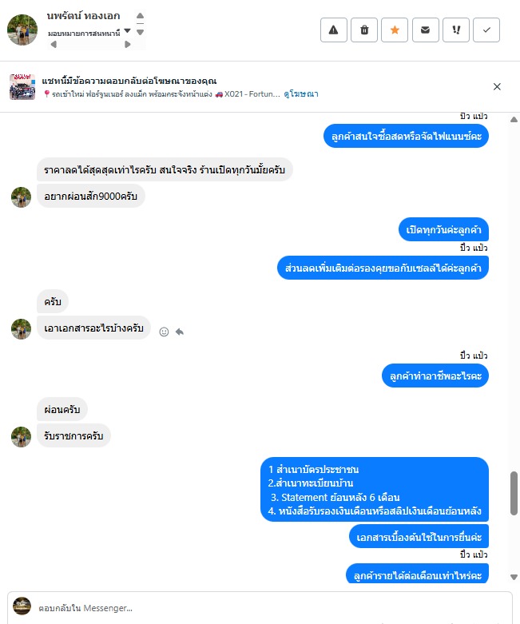The height and width of the screenshot is (624, 520).
Task: Click the left arrow under the contact name
Action: pos(54,45)
